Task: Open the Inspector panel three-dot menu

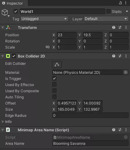Action: coord(126,3)
